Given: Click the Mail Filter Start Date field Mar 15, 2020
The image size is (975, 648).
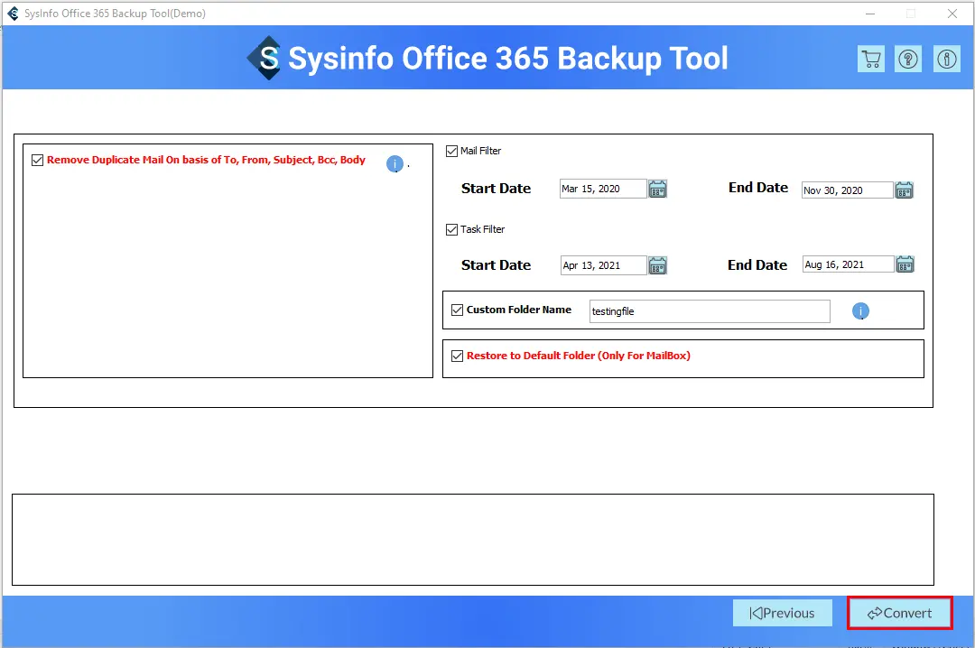Looking at the screenshot, I should tap(602, 189).
